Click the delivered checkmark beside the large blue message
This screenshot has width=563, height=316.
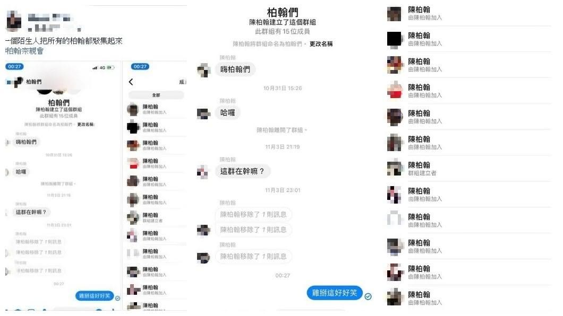click(x=368, y=296)
